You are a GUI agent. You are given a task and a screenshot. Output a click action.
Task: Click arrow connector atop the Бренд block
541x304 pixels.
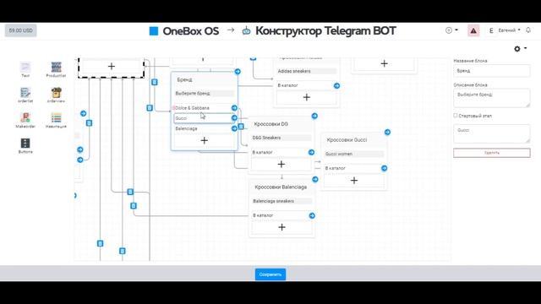click(238, 72)
